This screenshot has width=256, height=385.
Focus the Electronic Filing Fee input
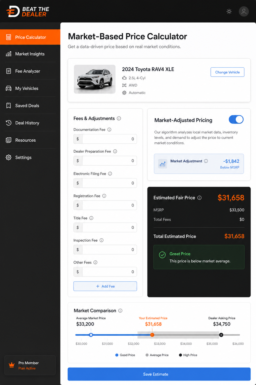[x=105, y=183]
